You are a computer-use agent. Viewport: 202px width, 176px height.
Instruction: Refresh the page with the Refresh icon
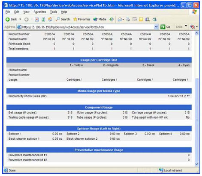point(43,19)
